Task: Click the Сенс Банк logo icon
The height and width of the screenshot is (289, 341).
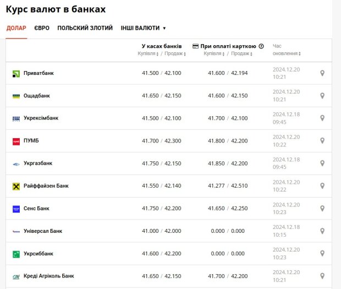Action: [x=16, y=209]
